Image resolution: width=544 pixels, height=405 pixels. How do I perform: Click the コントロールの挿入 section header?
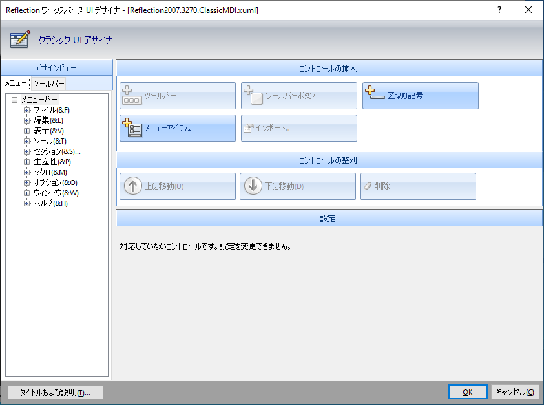[x=329, y=69]
